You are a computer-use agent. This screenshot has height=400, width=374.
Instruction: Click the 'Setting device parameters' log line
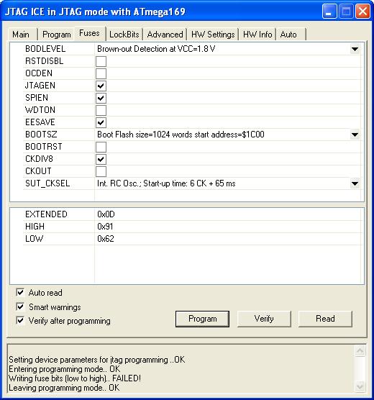pos(97,360)
